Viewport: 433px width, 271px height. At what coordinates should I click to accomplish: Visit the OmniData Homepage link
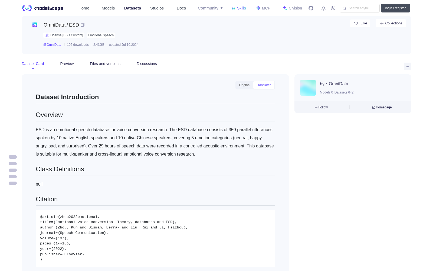point(382,107)
